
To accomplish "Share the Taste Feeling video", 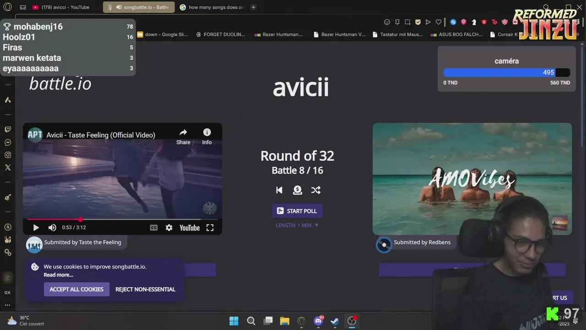I will [x=183, y=136].
